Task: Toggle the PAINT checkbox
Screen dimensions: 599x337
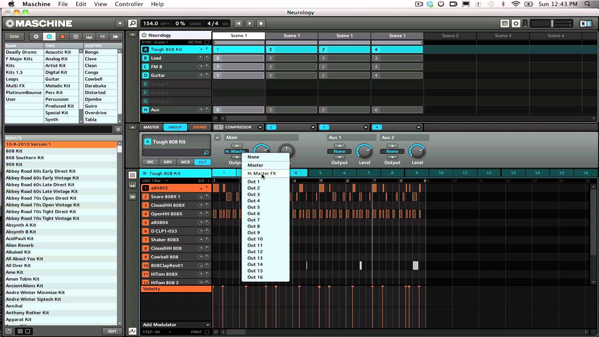Action: (207, 332)
